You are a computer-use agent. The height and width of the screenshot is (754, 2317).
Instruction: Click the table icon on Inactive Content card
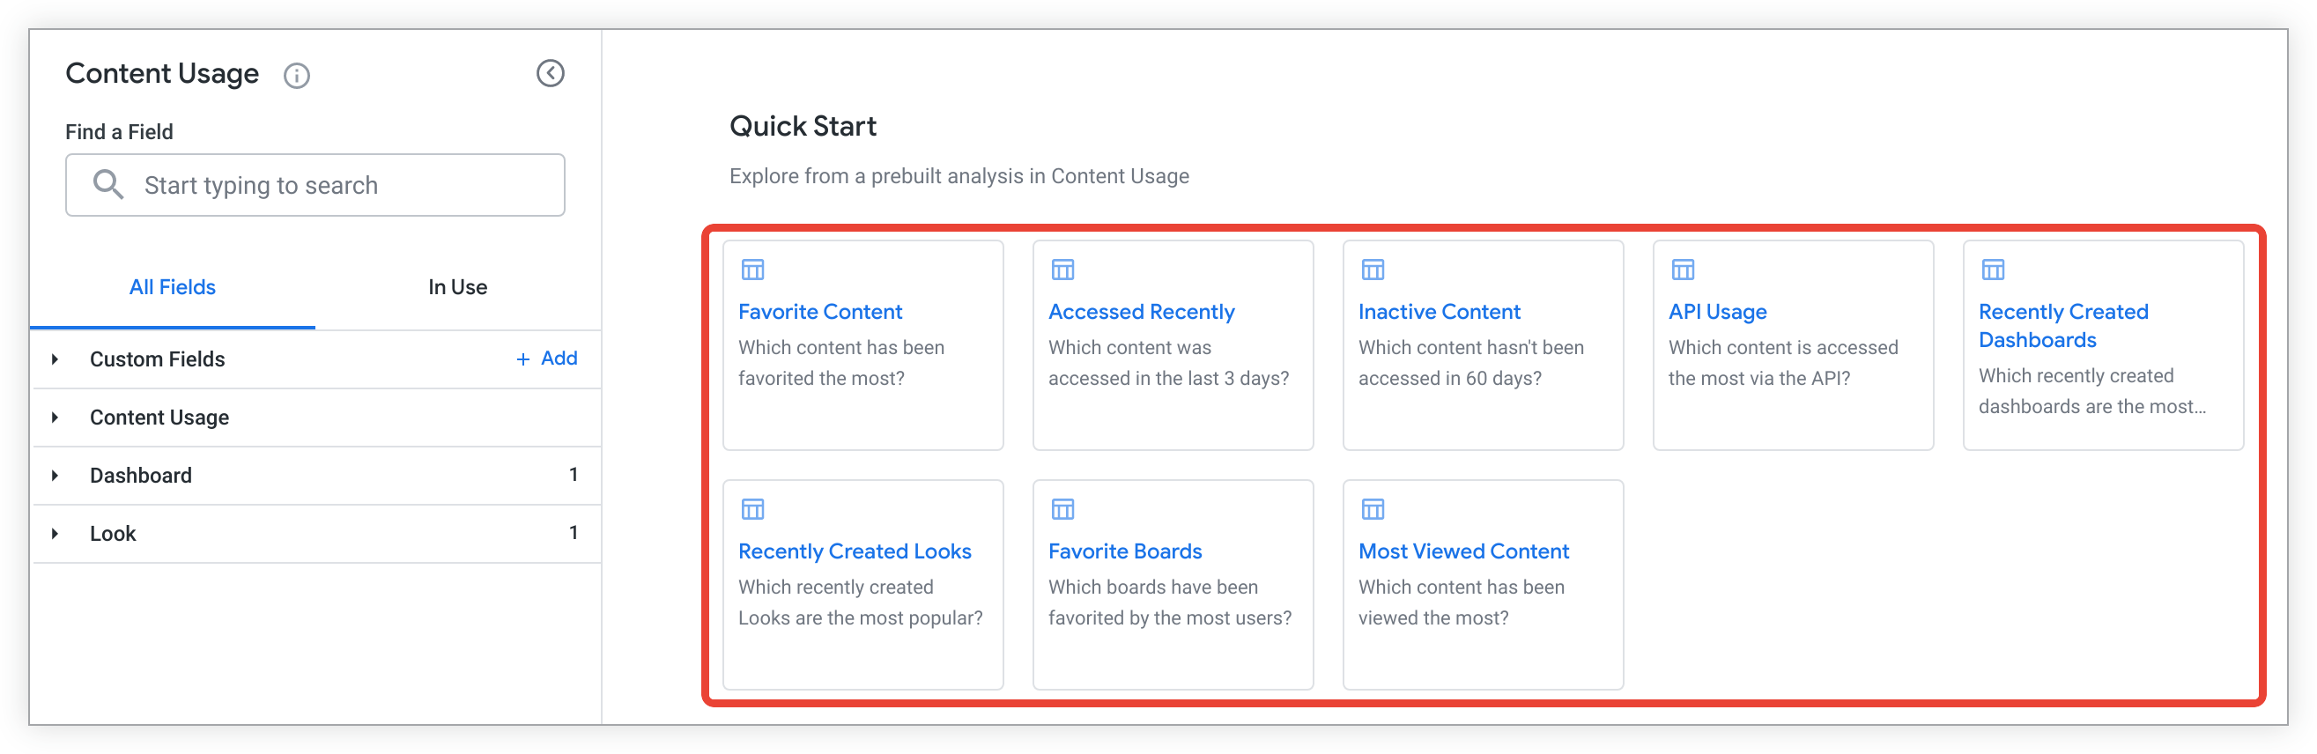(x=1373, y=270)
